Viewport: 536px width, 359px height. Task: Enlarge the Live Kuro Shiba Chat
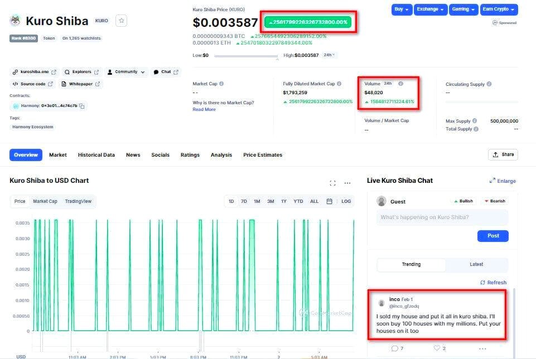(x=503, y=181)
